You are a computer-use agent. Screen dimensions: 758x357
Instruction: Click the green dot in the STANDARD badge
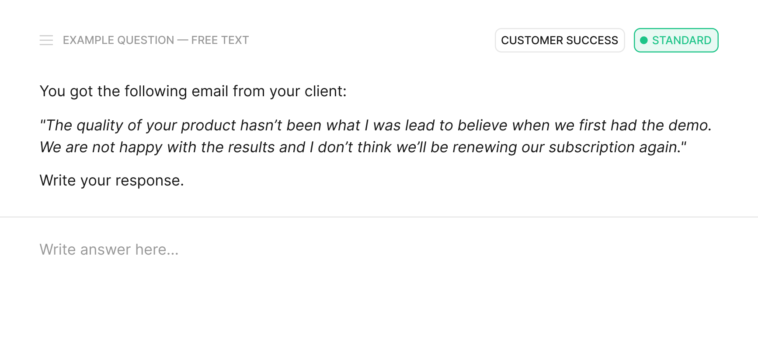pos(643,40)
